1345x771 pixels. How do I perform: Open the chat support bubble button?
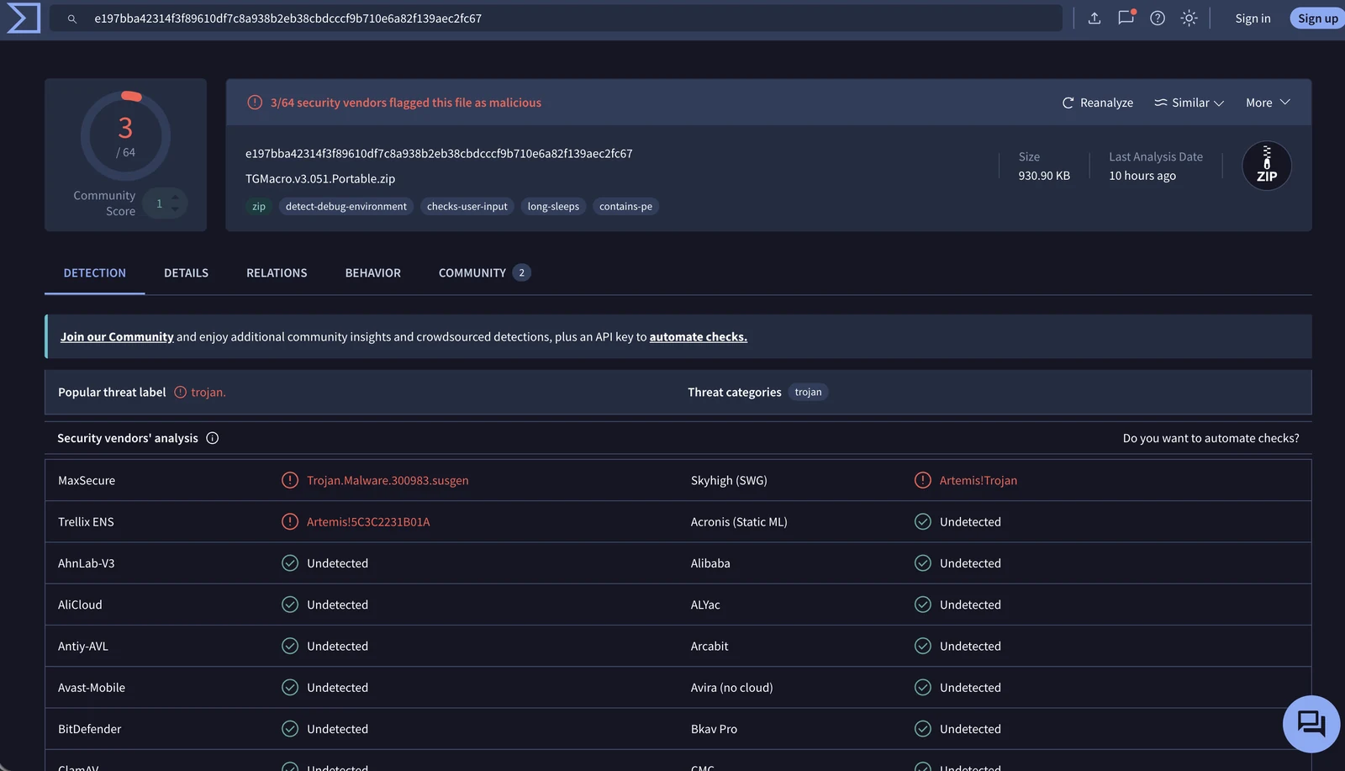point(1311,724)
